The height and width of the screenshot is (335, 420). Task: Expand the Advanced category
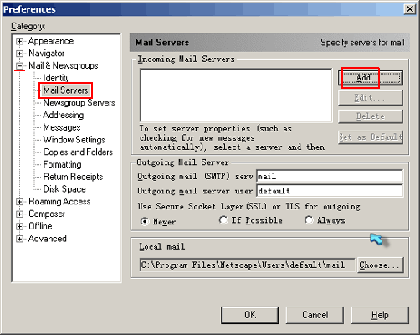(19, 239)
